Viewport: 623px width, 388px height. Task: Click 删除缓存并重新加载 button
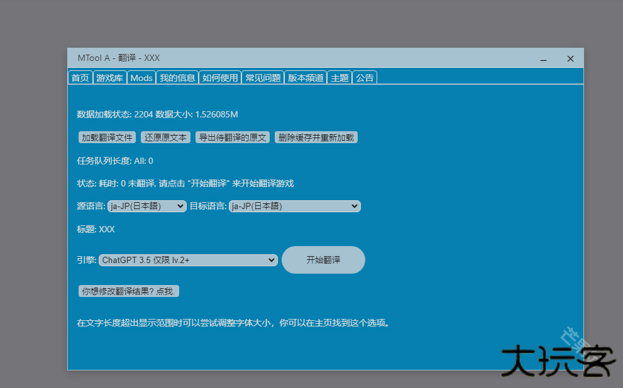tap(316, 137)
